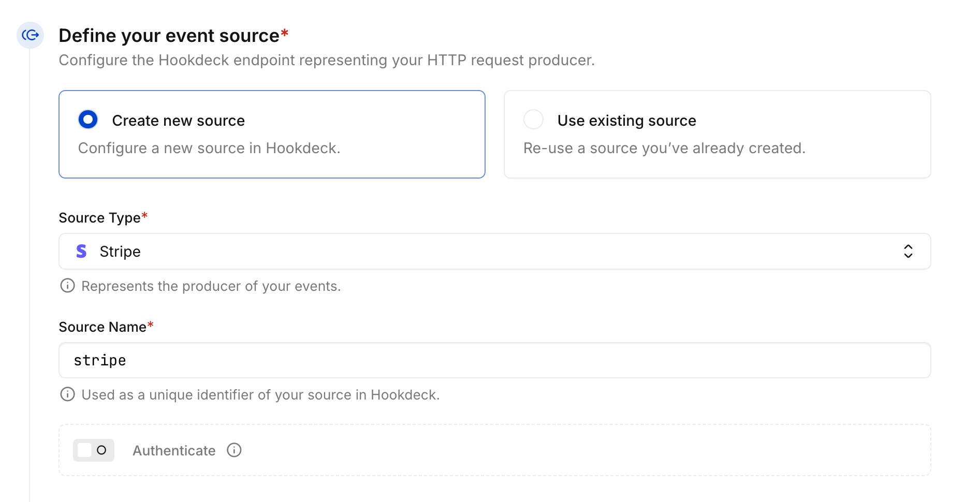Click the 'Define your event source' heading
The height and width of the screenshot is (502, 966).
point(169,36)
